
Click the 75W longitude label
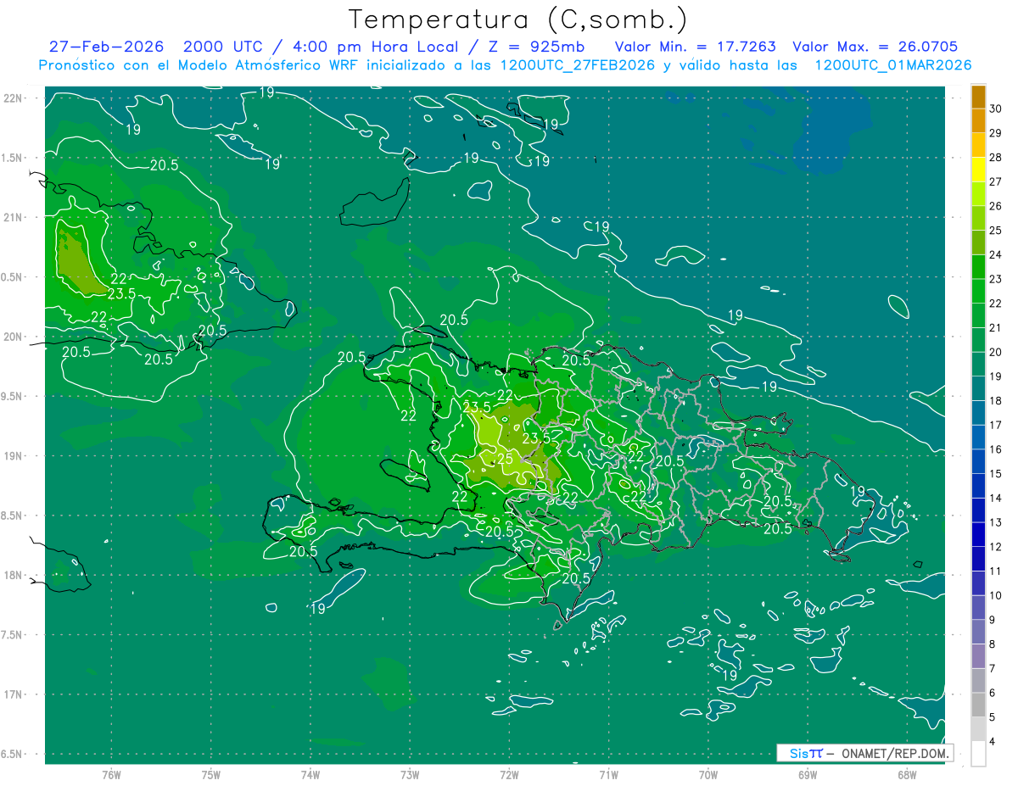210,774
